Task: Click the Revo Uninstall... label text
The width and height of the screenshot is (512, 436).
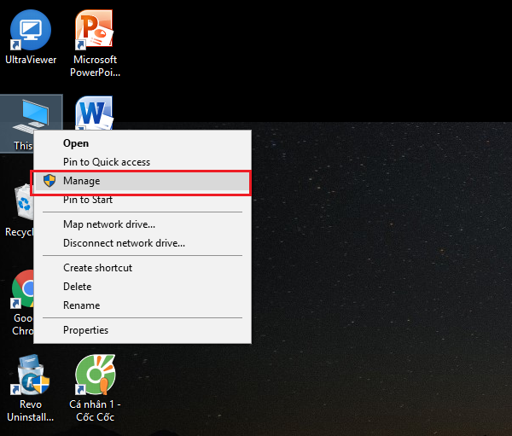Action: 31,410
